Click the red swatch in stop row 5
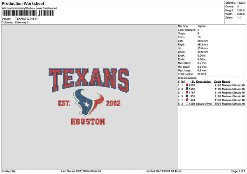The width and height of the screenshot is (247, 174). coord(187,100)
